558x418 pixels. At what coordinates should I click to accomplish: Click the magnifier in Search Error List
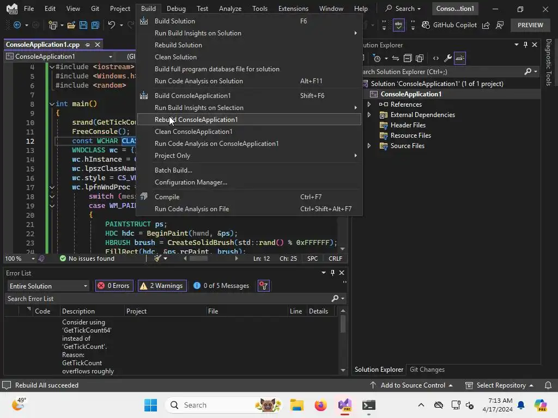pos(335,299)
